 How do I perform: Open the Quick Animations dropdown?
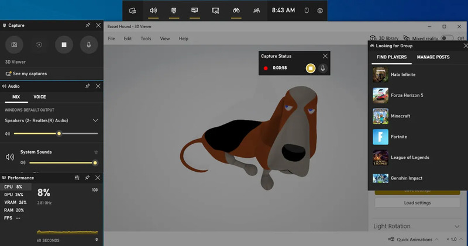coord(436,240)
